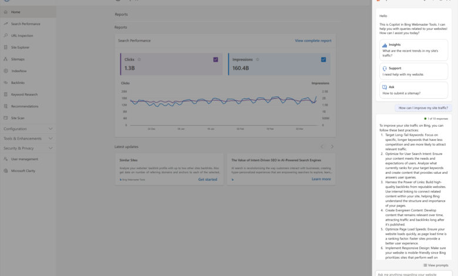The image size is (458, 276).
Task: Click the Search Performance trend icon
Action: coord(5,23)
